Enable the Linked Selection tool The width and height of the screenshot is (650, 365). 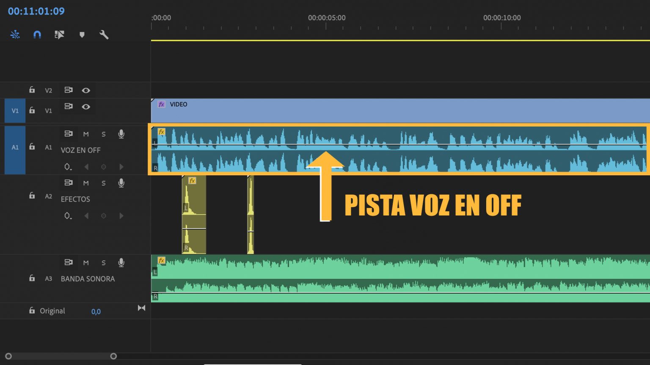coord(15,35)
